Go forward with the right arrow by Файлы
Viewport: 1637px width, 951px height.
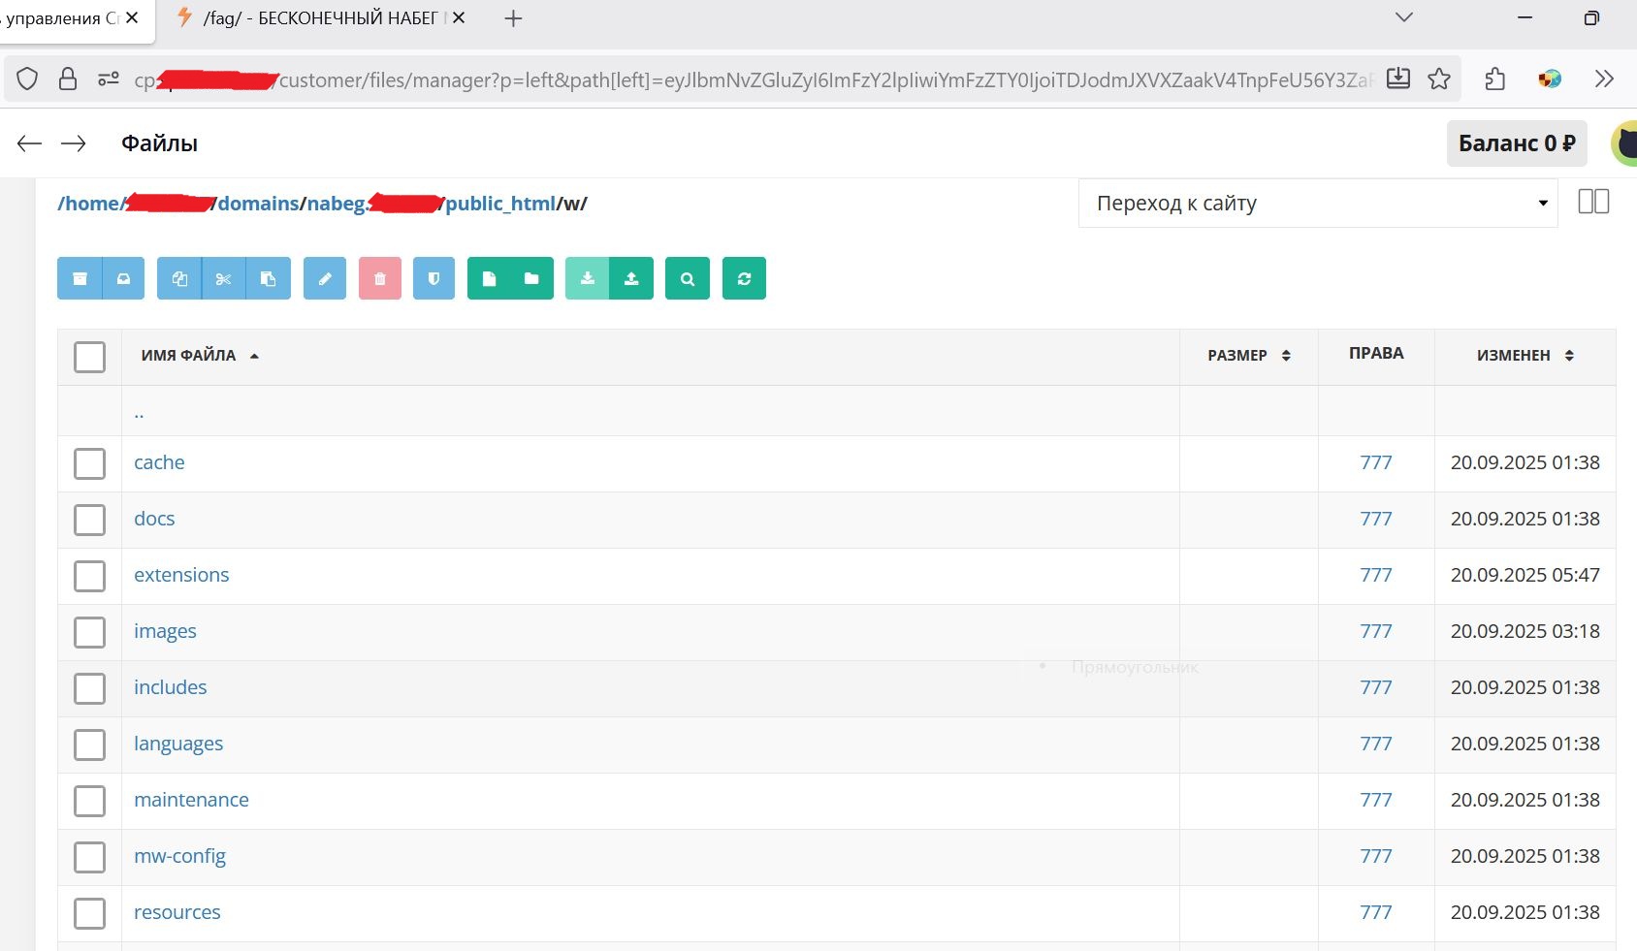[74, 143]
